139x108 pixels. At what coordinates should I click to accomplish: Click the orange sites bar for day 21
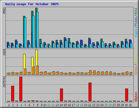point(90,72)
